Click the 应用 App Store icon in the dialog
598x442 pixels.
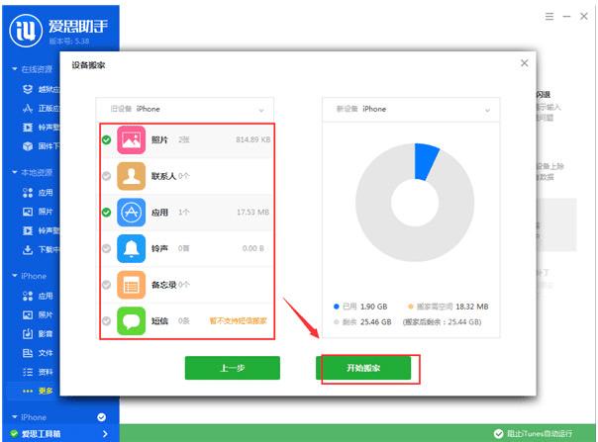[131, 213]
